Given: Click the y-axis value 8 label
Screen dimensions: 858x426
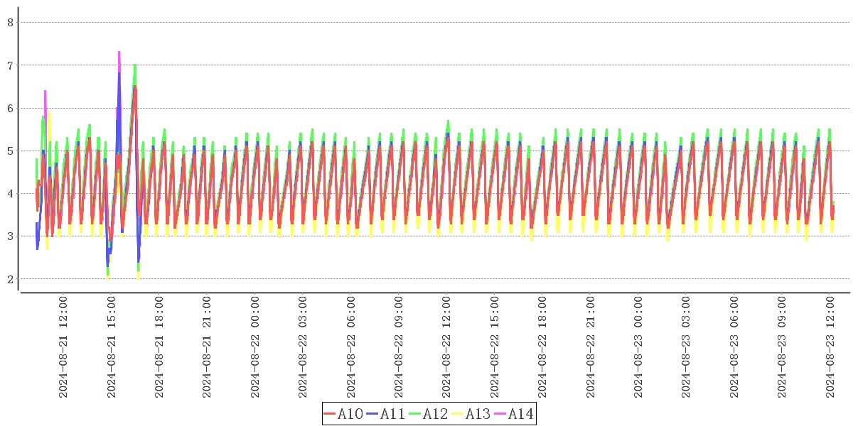Looking at the screenshot, I should point(11,22).
